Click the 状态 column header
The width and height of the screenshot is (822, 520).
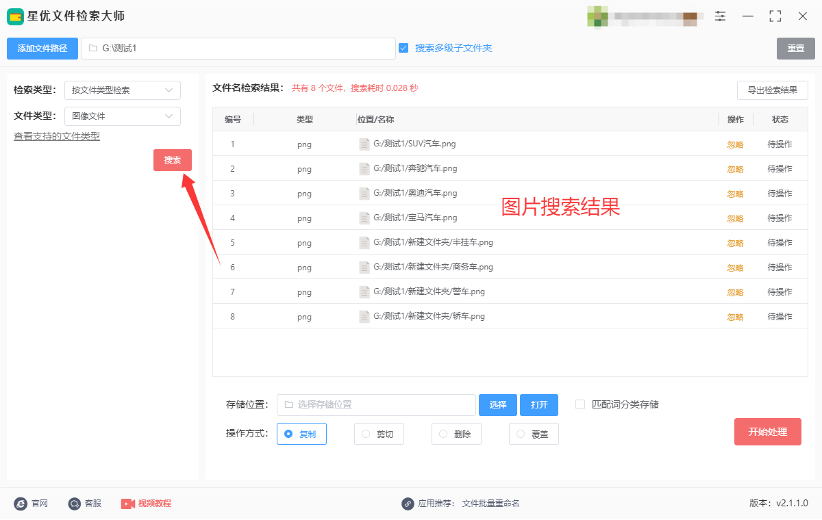click(780, 120)
